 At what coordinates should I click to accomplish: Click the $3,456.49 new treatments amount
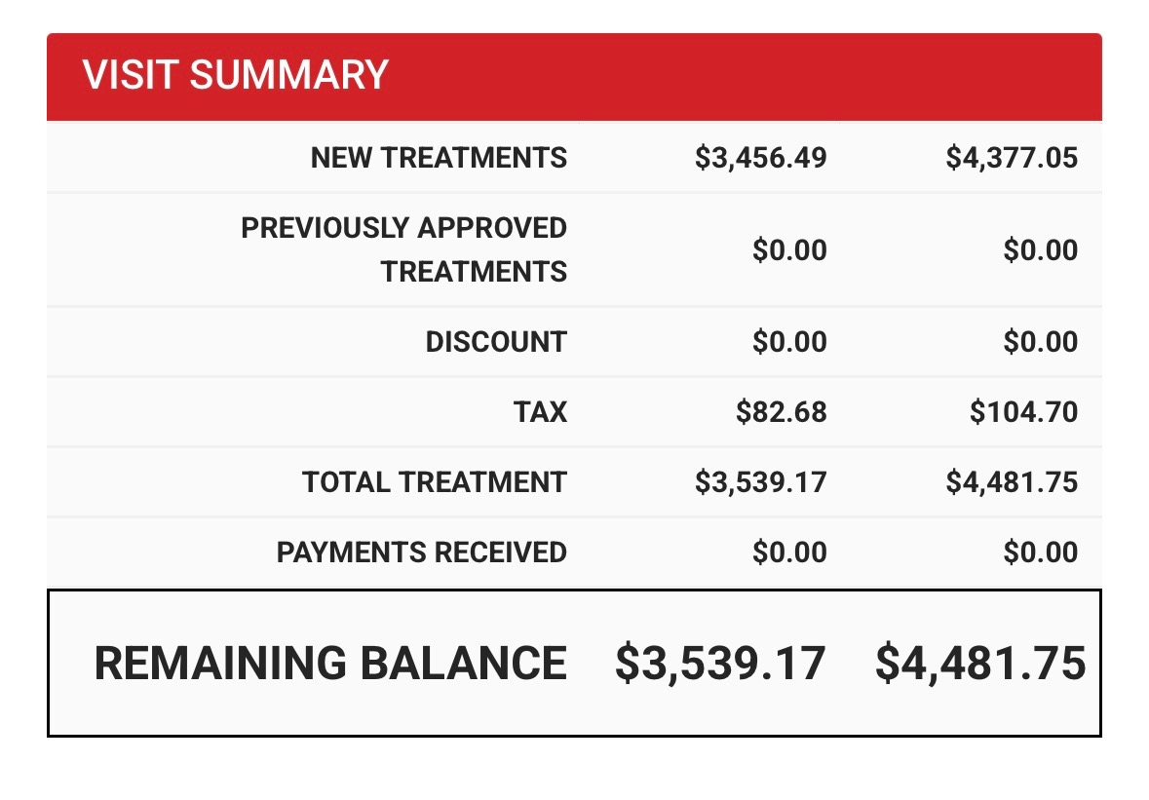coord(760,158)
